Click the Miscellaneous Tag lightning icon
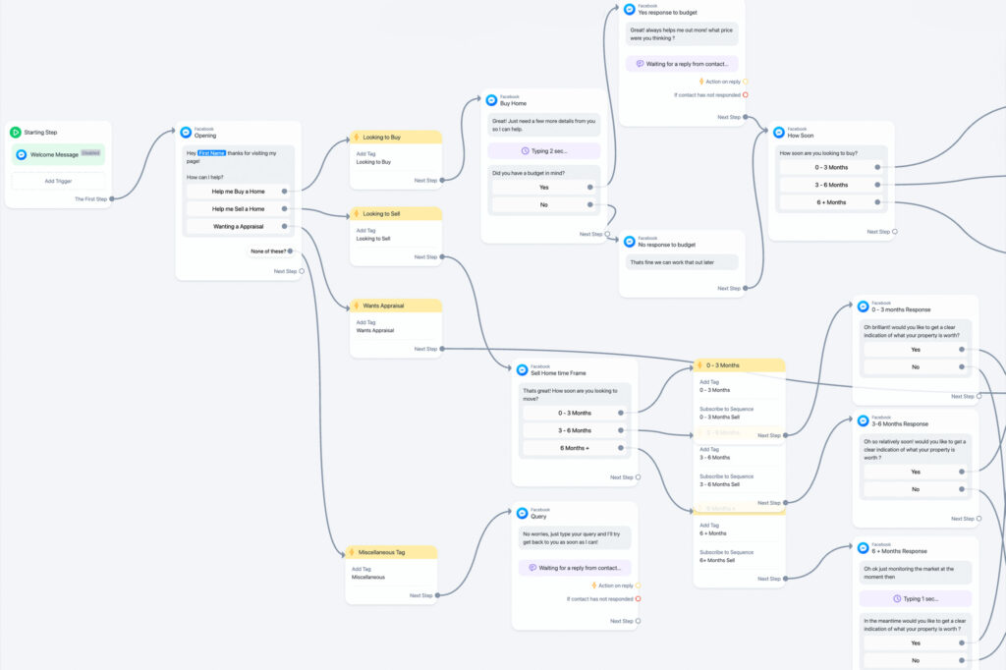This screenshot has width=1006, height=670. click(x=351, y=552)
